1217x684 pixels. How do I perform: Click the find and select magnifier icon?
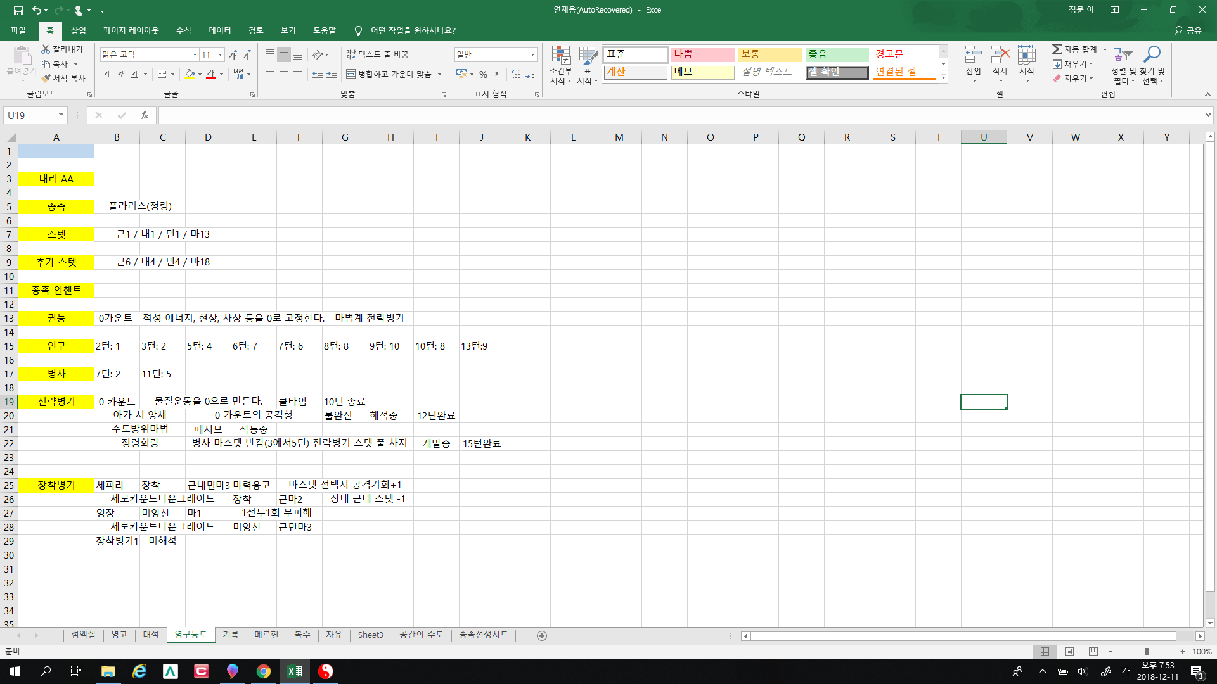1152,55
